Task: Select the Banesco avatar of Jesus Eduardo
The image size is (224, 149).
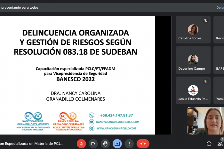Action: pos(193,90)
